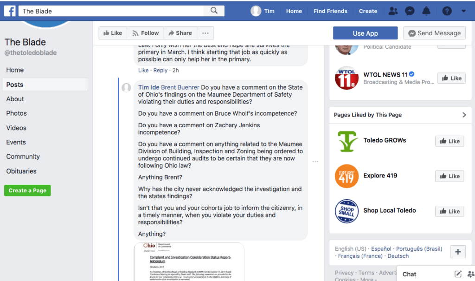
Task: Click the Use App button
Action: (365, 33)
